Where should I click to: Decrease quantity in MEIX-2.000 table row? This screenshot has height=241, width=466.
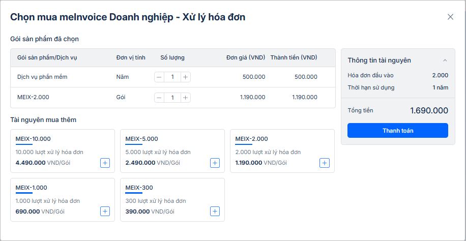tap(160, 98)
